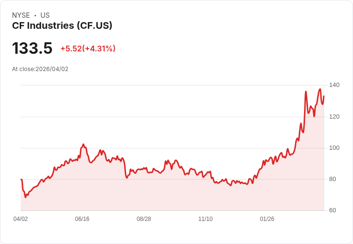Click the CF Industries (CF.US) title

[x=62, y=25]
